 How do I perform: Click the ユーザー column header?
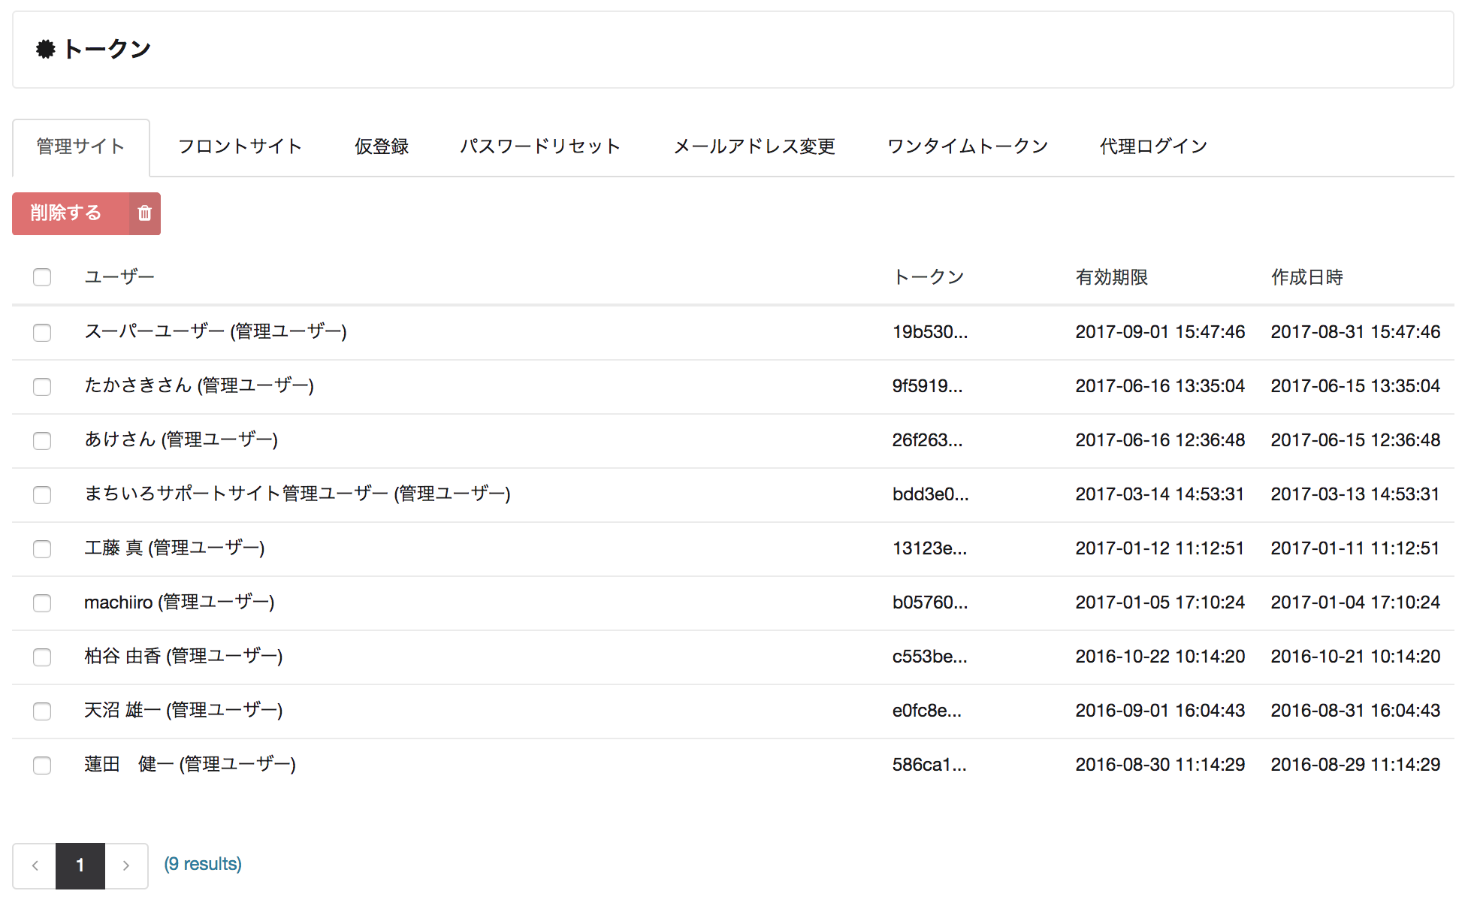point(119,277)
